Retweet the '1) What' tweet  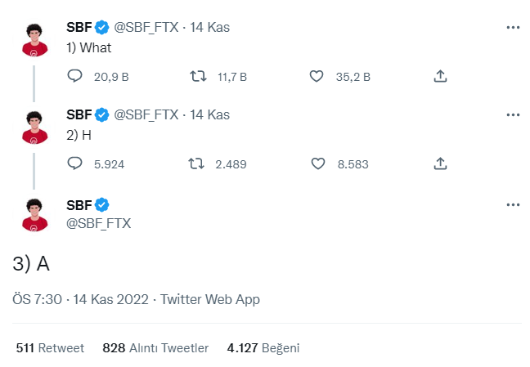click(197, 76)
